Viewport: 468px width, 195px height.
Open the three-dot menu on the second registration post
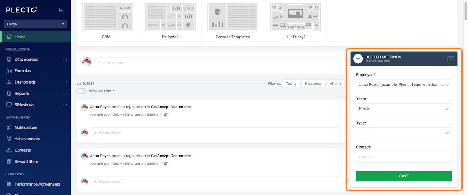point(337,156)
